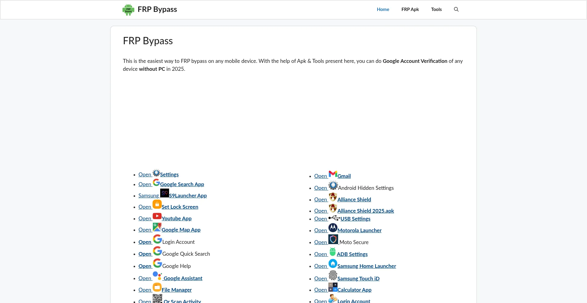Open the Settings link
The width and height of the screenshot is (587, 303).
pyautogui.click(x=169, y=175)
